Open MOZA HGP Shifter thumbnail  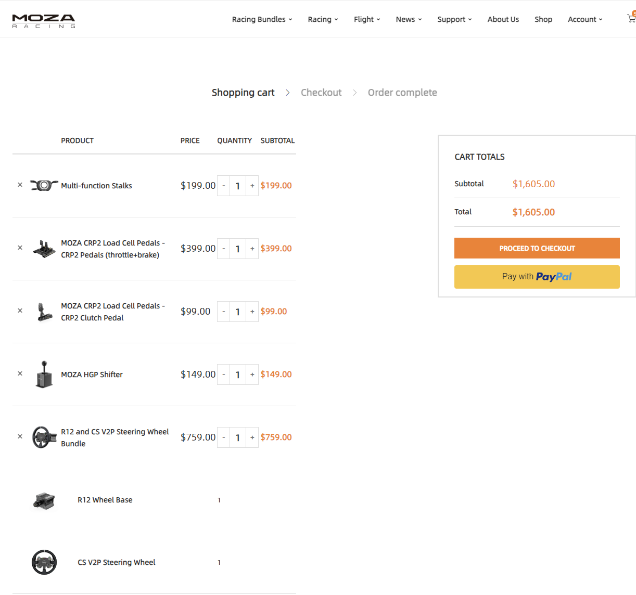[44, 374]
